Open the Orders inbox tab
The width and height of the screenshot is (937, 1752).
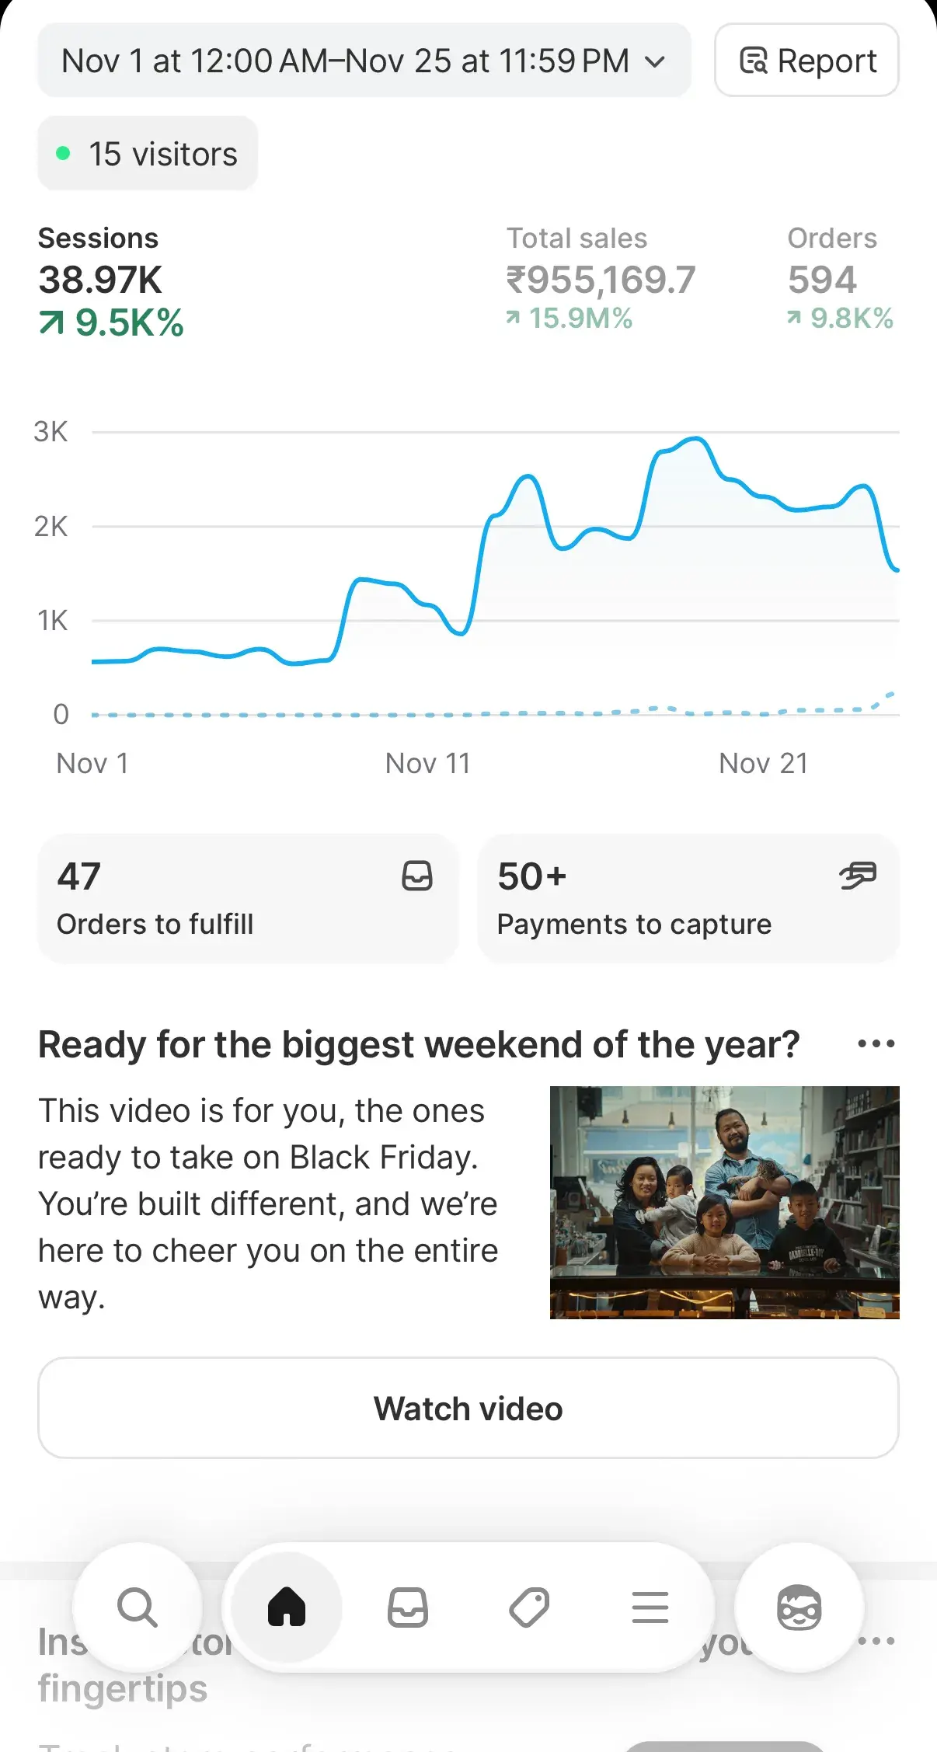pyautogui.click(x=408, y=1607)
